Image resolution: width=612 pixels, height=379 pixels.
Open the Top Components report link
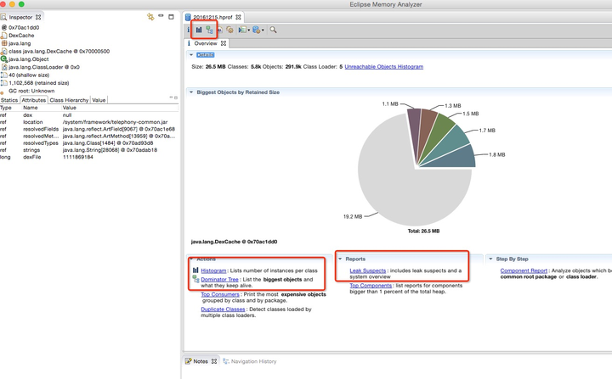click(x=371, y=286)
